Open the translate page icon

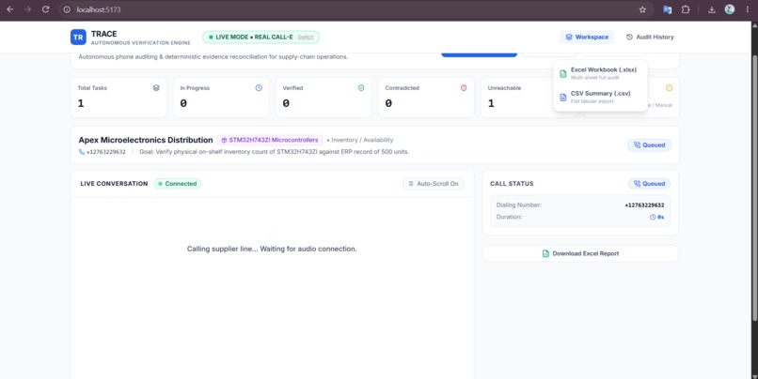pyautogui.click(x=667, y=9)
